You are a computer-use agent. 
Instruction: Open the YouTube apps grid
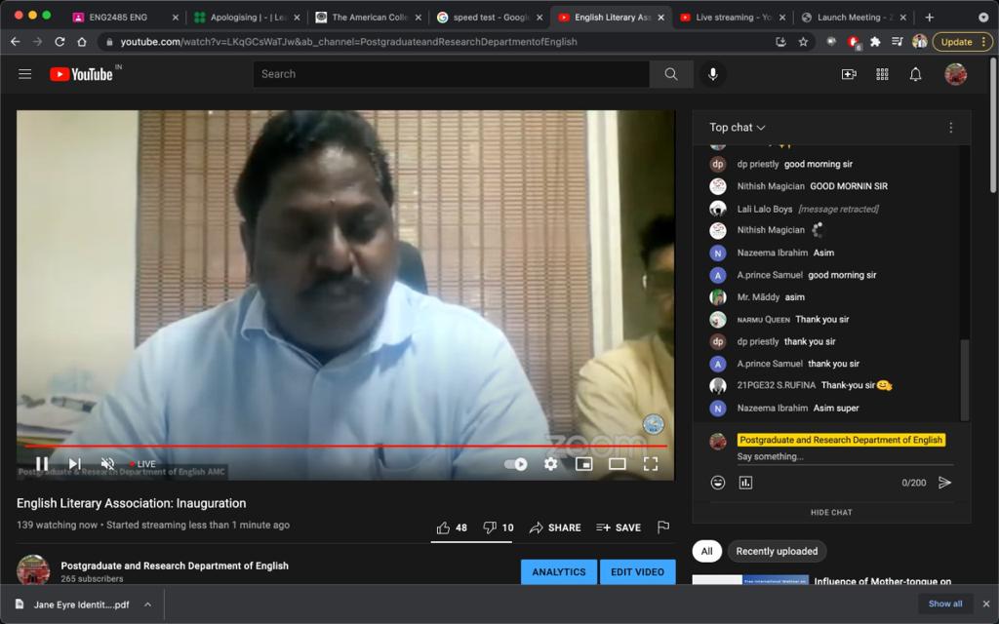882,74
